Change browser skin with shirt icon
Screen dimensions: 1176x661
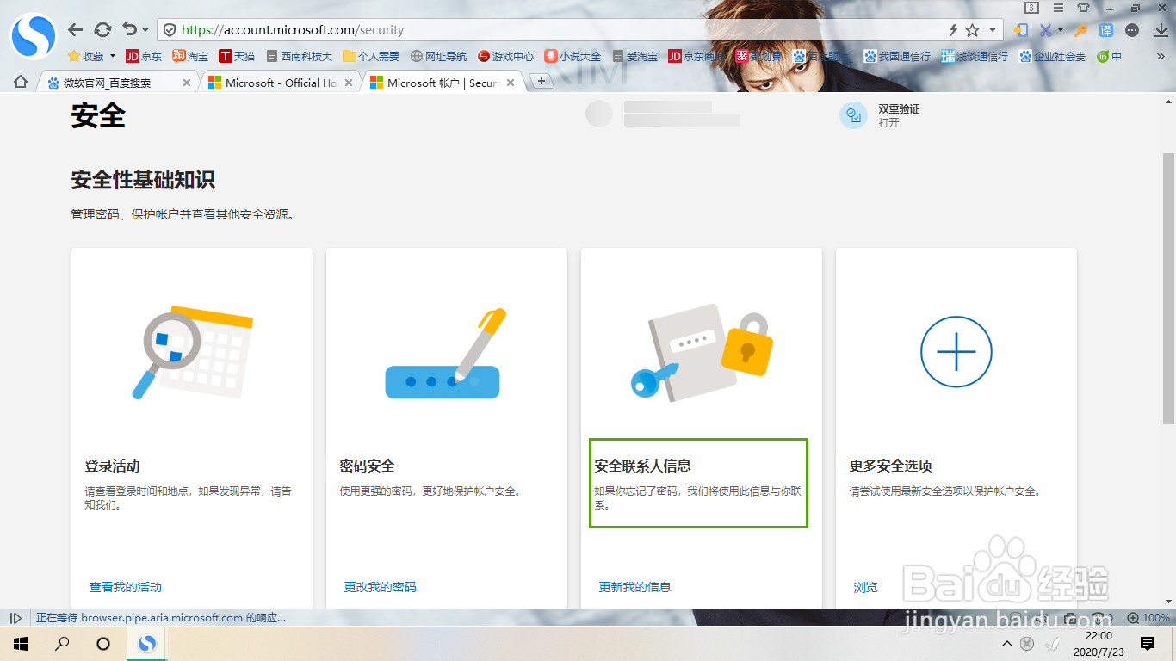(x=1082, y=8)
